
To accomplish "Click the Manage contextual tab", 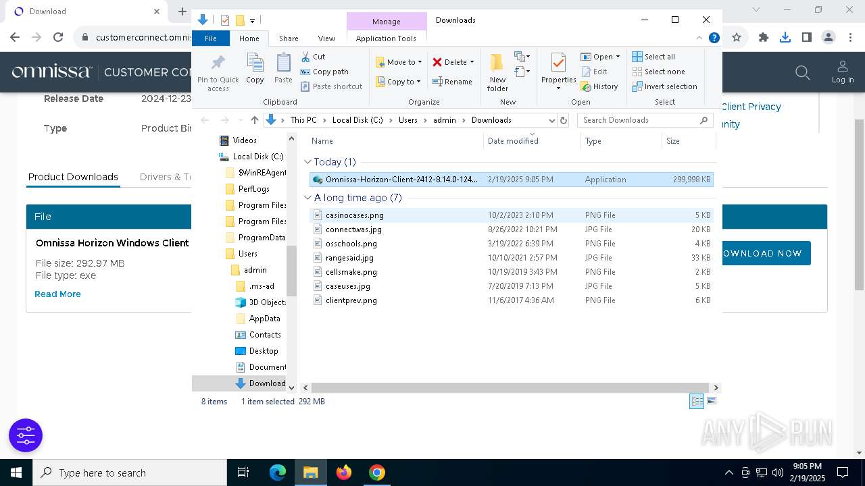I will coord(387,22).
